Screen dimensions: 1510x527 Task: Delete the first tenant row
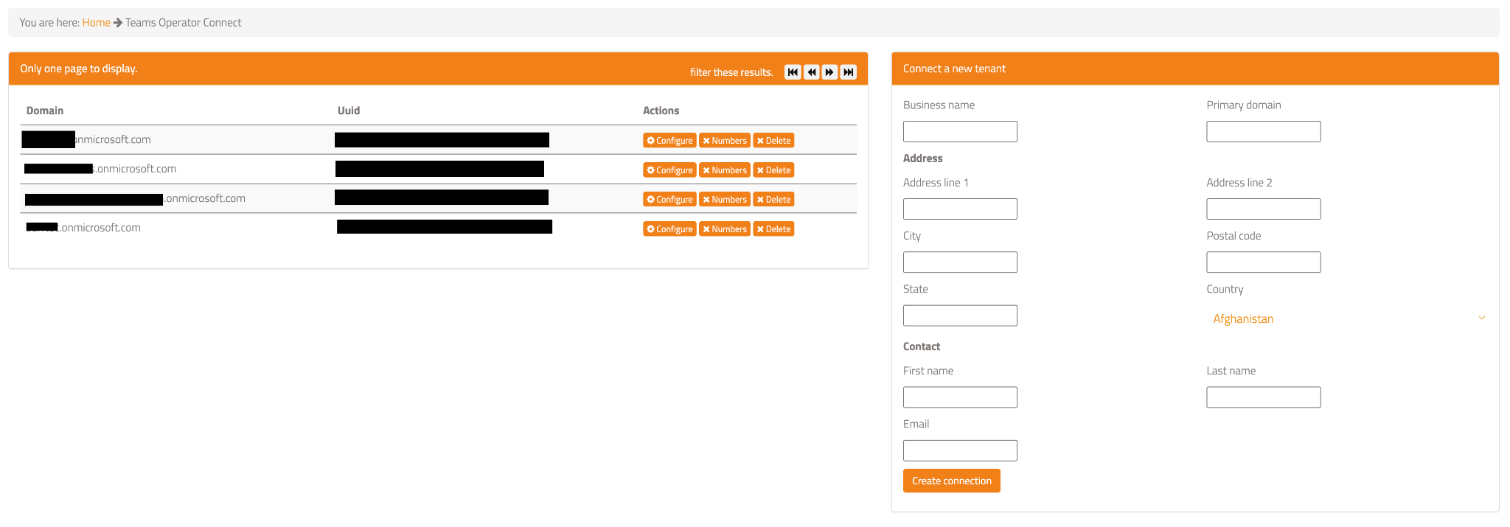(x=773, y=140)
